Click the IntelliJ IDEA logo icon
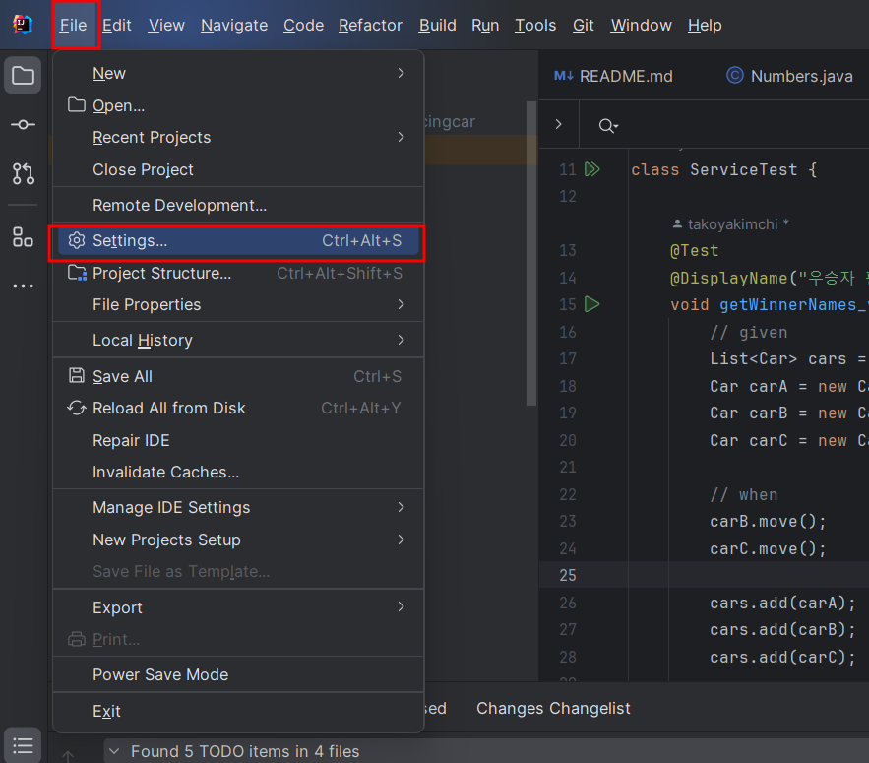869x763 pixels. click(x=23, y=25)
